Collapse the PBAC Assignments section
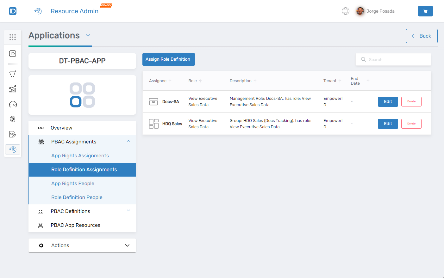444x278 pixels. (128, 142)
